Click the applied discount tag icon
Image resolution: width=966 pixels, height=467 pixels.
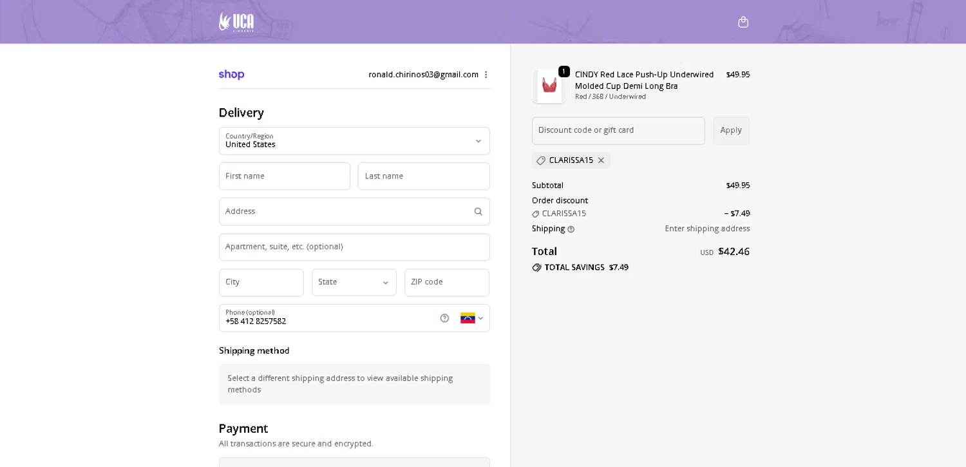pyautogui.click(x=541, y=160)
